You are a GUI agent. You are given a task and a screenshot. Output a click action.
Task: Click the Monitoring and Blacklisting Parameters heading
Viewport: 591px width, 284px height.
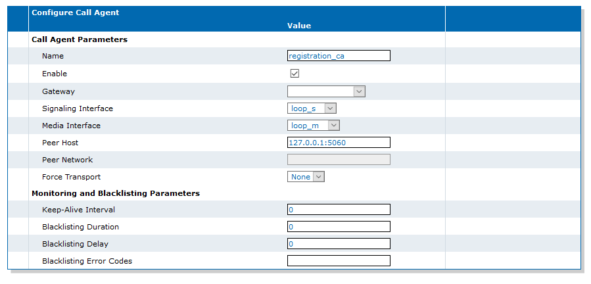[116, 193]
